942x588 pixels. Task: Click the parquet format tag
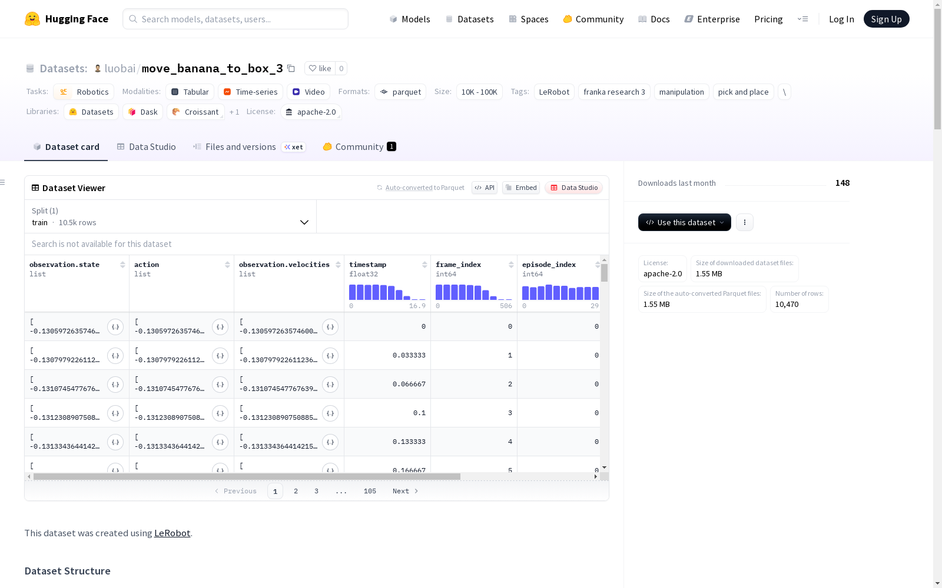[400, 92]
